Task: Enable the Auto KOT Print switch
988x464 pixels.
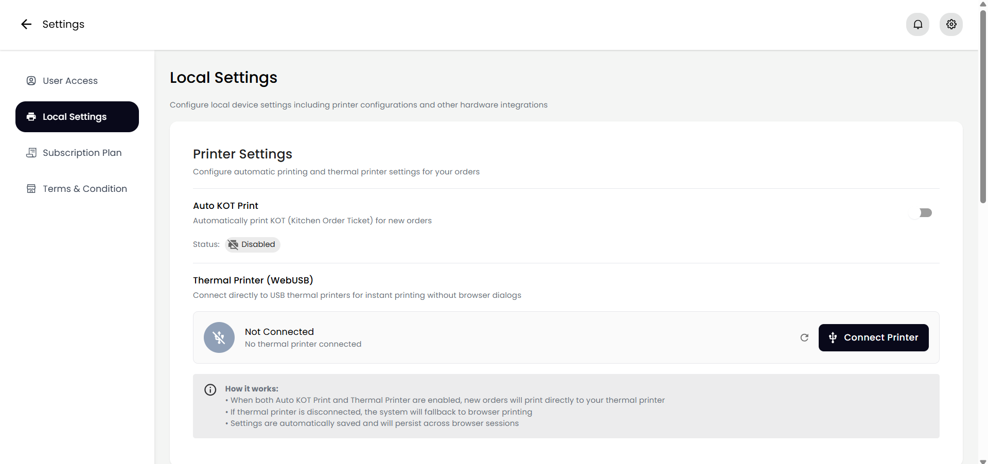Action: coord(921,213)
